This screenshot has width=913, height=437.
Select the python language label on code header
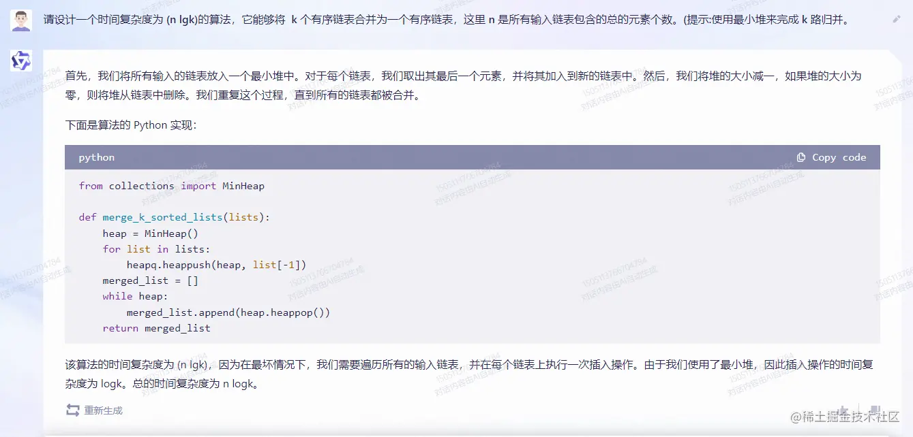pyautogui.click(x=96, y=157)
